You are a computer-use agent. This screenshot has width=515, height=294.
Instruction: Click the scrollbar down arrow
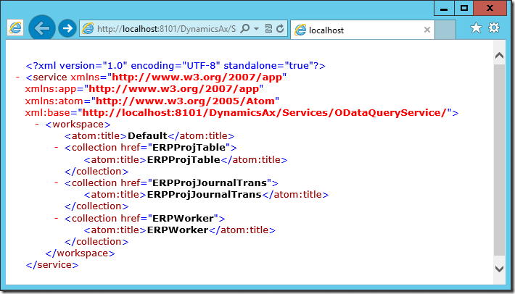(499, 269)
